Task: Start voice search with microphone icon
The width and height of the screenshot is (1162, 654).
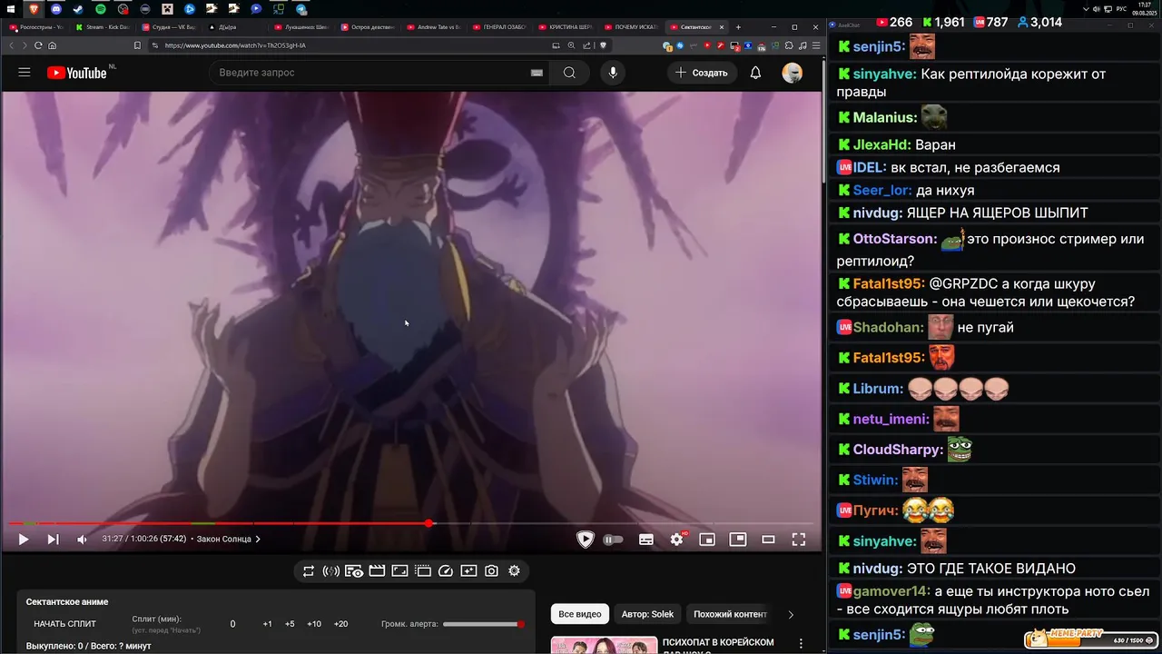Action: point(613,73)
